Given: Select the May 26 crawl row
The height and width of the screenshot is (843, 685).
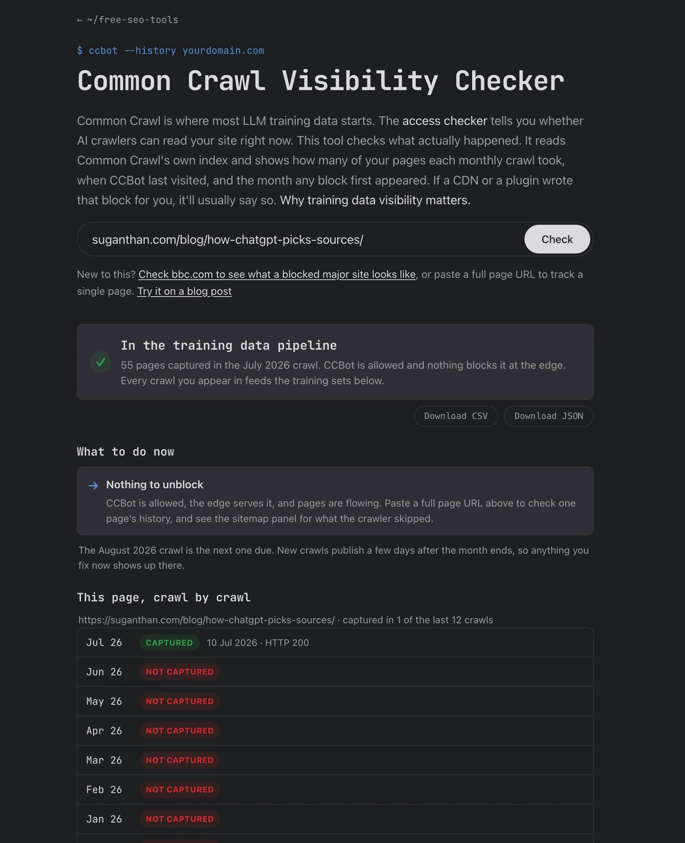Looking at the screenshot, I should [335, 701].
